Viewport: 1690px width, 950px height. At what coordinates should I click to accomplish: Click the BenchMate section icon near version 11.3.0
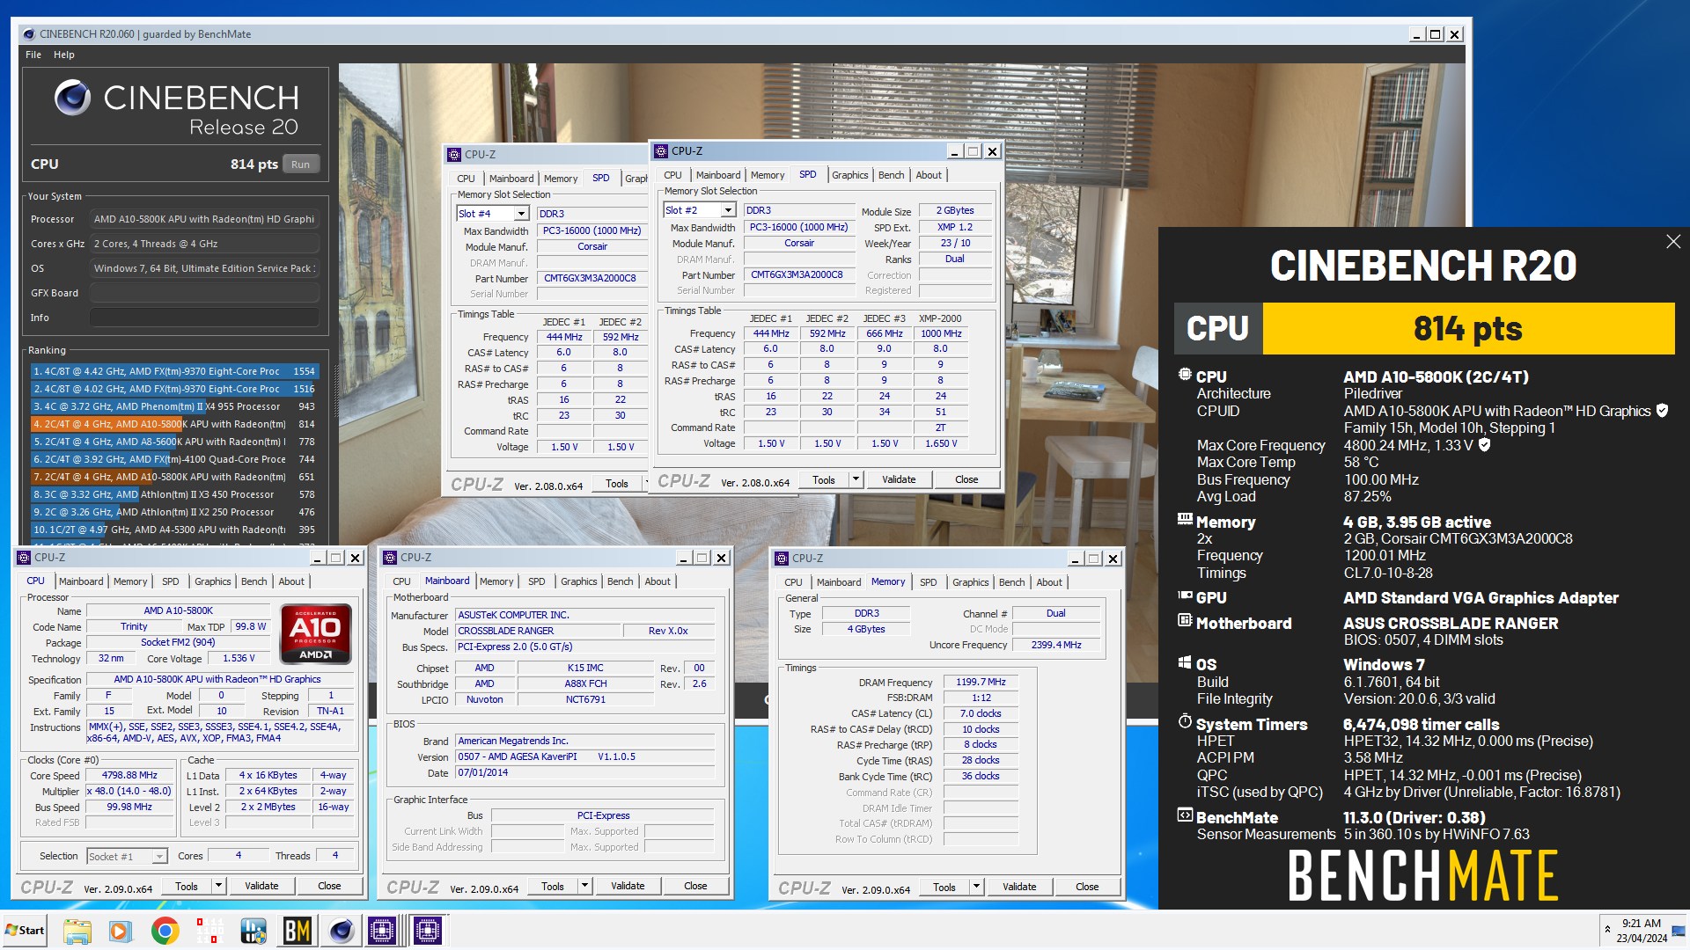tap(1185, 815)
